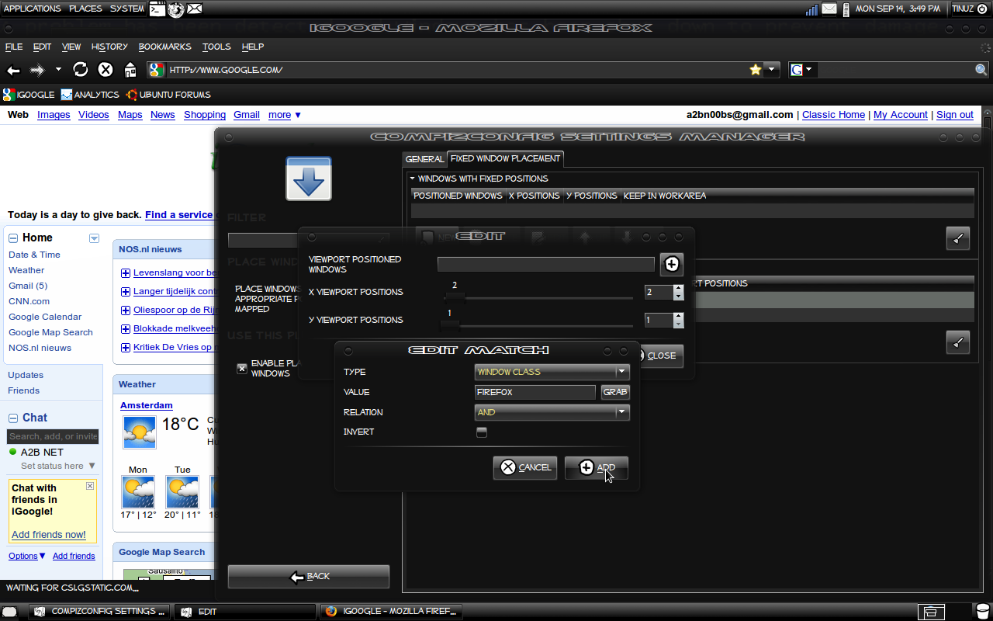Viewport: 993px width, 621px height.
Task: Click the Grab button beside Value field
Action: pos(615,392)
